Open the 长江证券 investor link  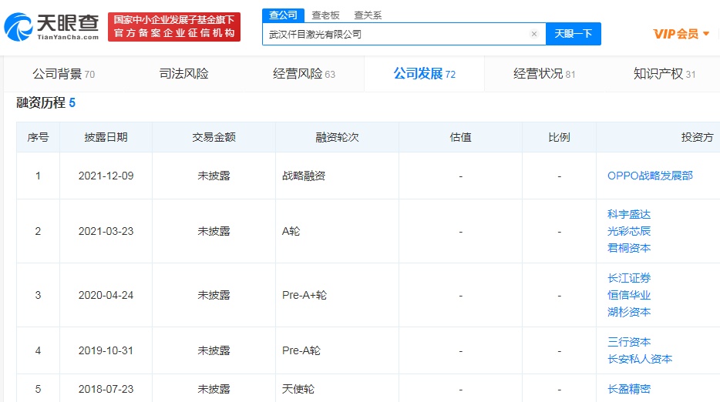629,278
